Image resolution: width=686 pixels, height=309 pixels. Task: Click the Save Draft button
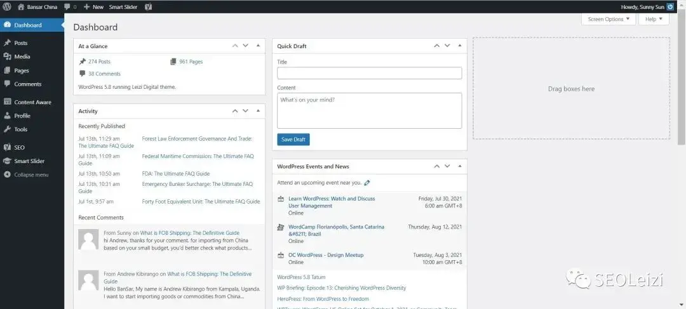[x=293, y=140]
